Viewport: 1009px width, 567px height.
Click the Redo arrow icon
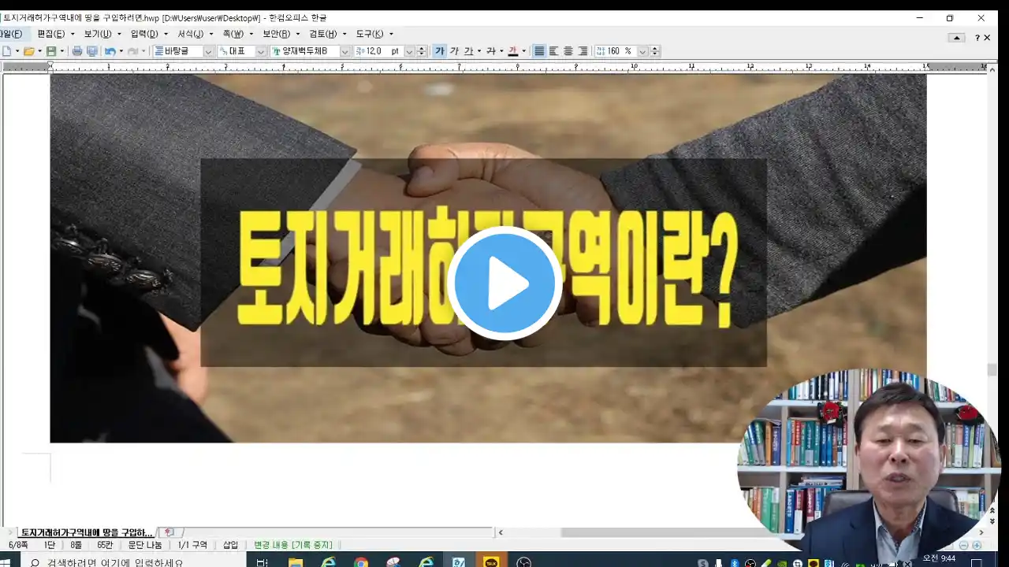pos(132,51)
